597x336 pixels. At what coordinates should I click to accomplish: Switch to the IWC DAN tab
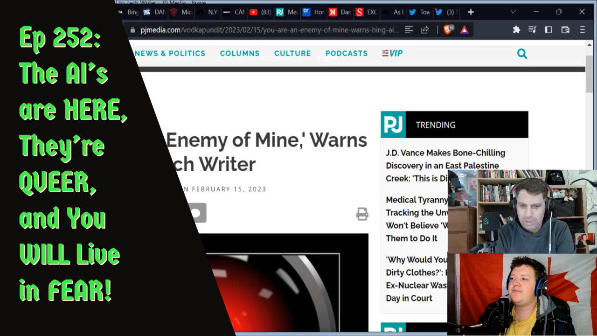[154, 12]
